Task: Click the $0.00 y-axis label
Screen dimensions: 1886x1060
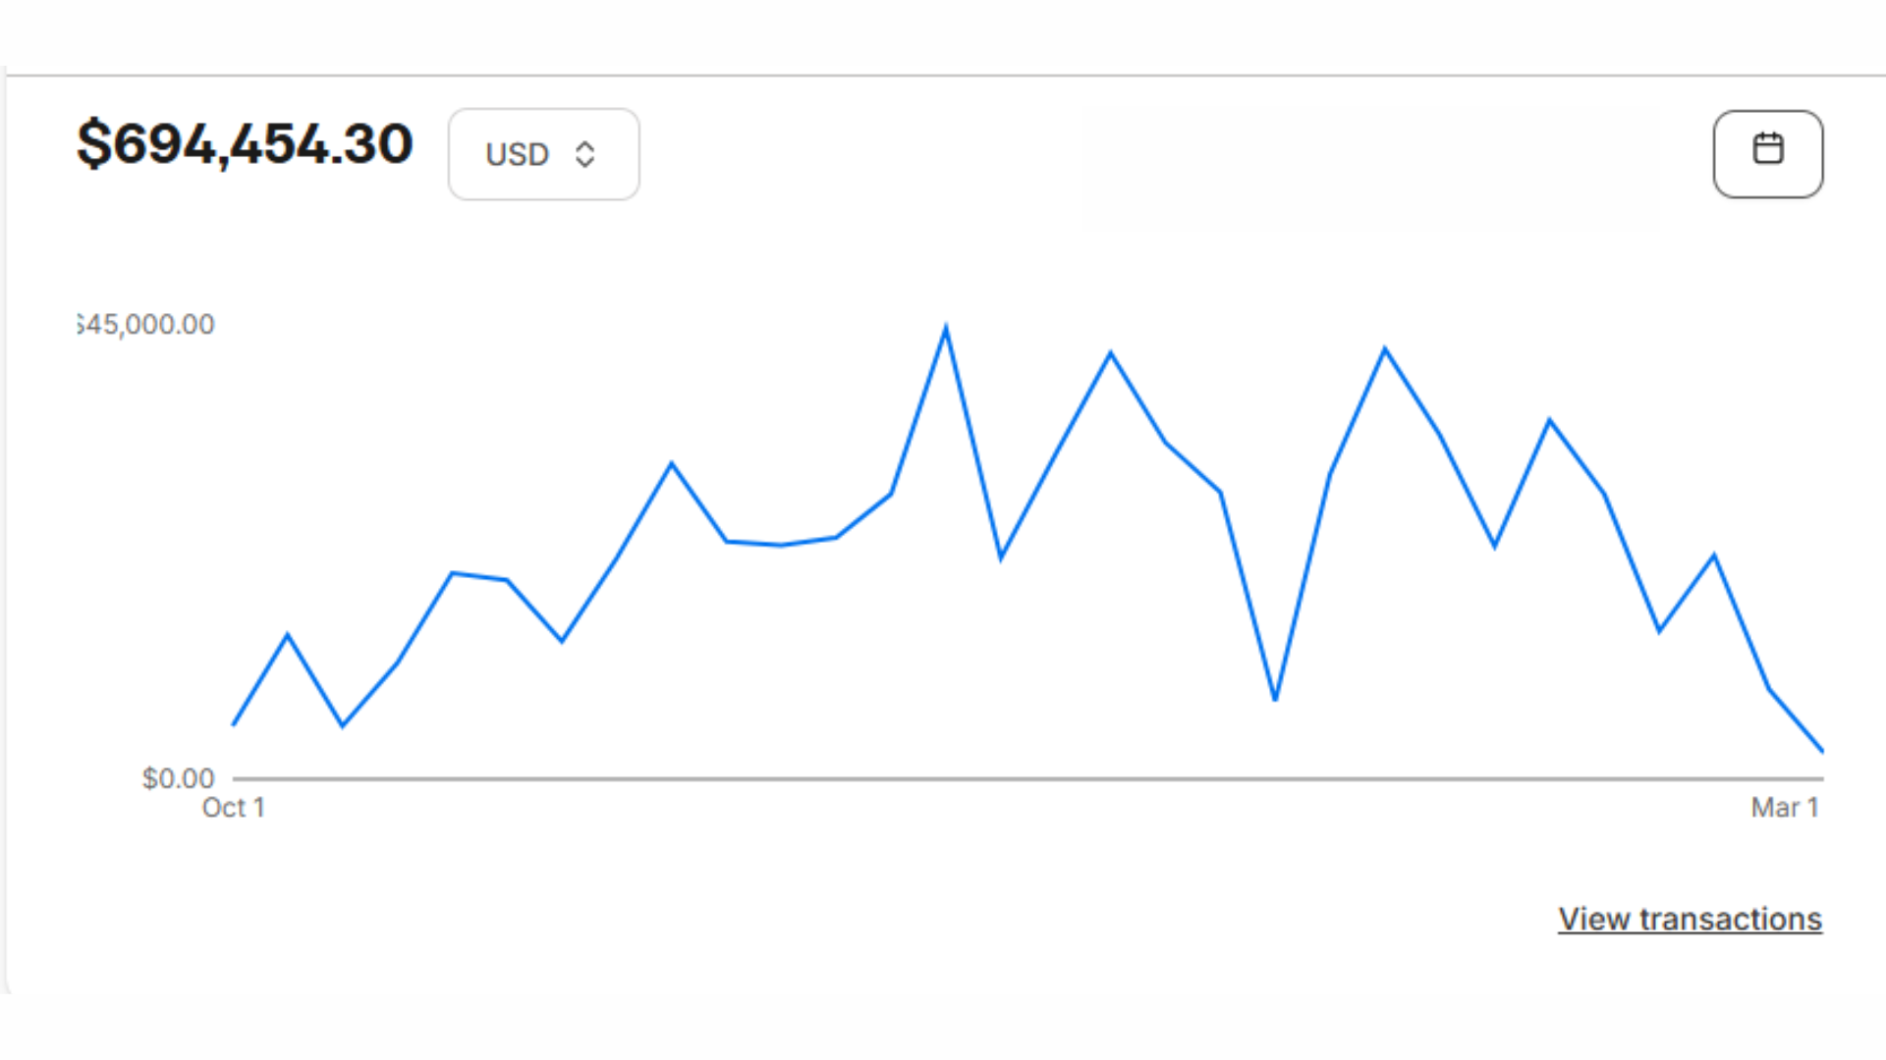Action: tap(178, 778)
